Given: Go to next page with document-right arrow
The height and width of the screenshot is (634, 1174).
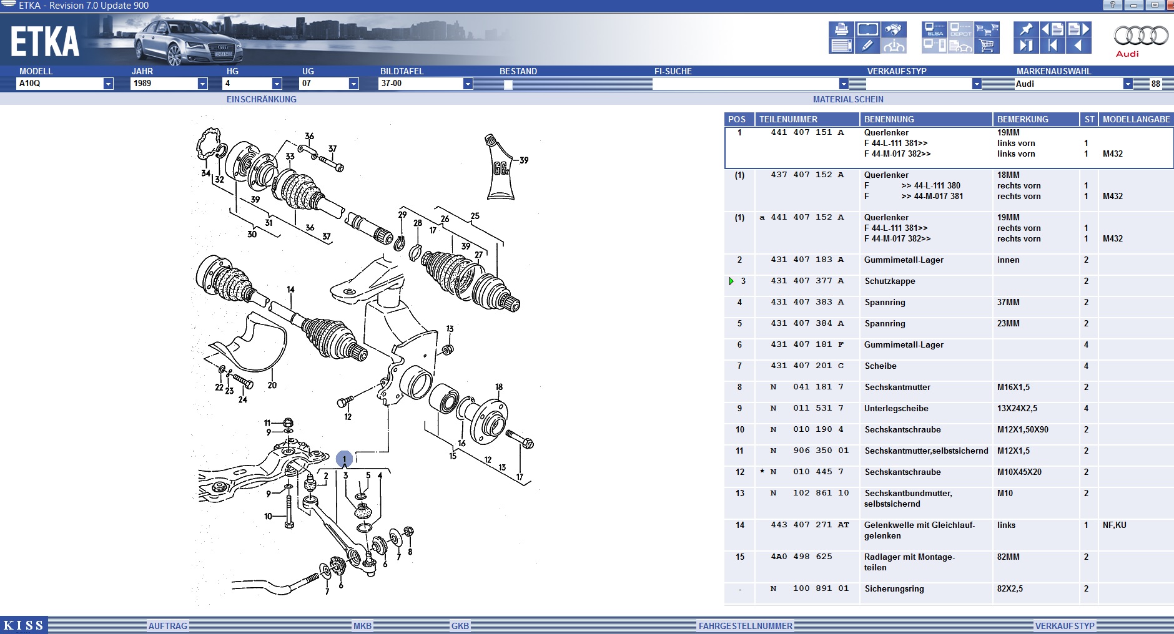Looking at the screenshot, I should pyautogui.click(x=1078, y=29).
